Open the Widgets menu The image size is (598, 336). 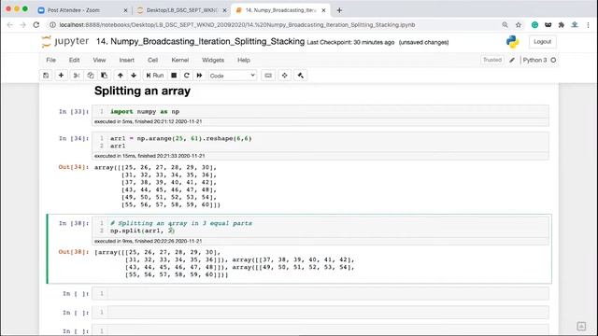click(x=213, y=60)
